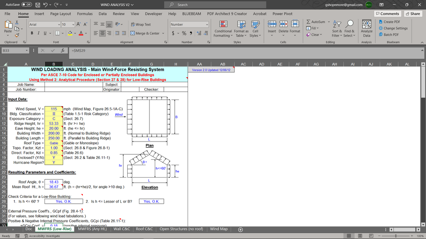The height and width of the screenshot is (239, 426).
Task: Apply comma style format
Action: [x=191, y=33]
